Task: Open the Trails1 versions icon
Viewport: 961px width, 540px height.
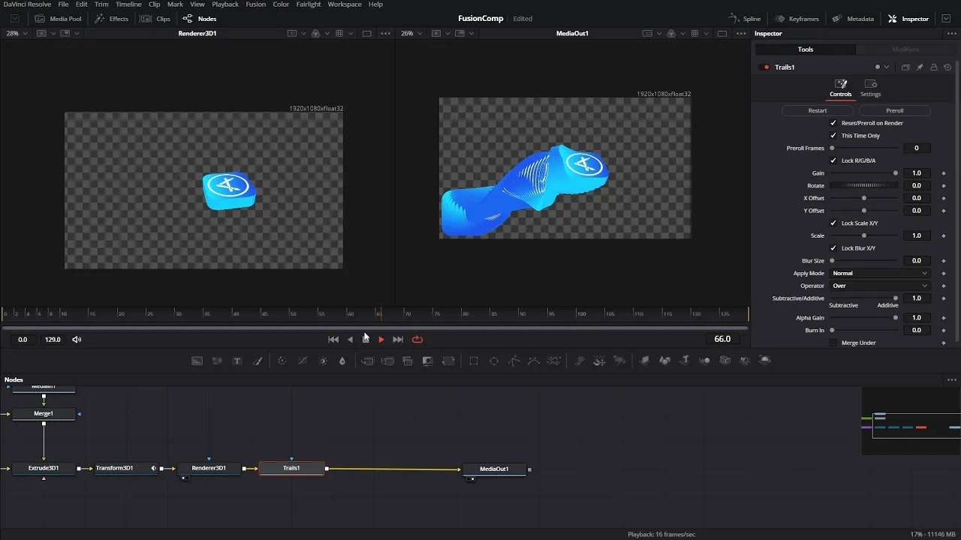Action: (x=905, y=67)
